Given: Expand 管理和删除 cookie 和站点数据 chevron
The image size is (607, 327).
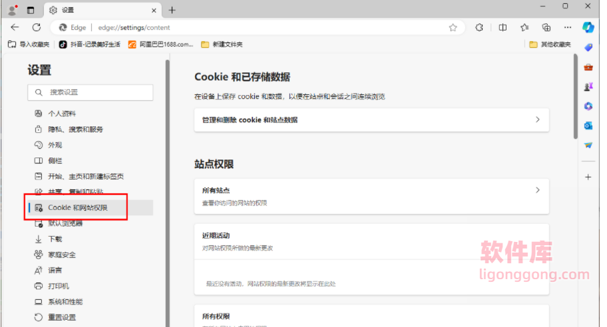Looking at the screenshot, I should pyautogui.click(x=537, y=120).
